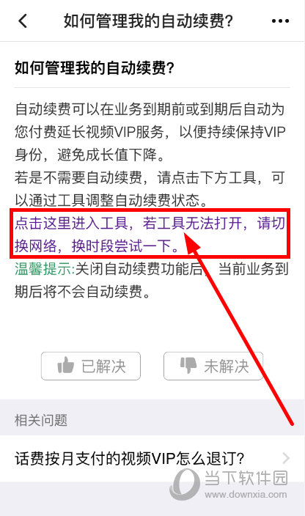The height and width of the screenshot is (516, 305).
Task: Open related question 话费按月支付的视频VIP怎么退订?
Action: pyautogui.click(x=152, y=458)
